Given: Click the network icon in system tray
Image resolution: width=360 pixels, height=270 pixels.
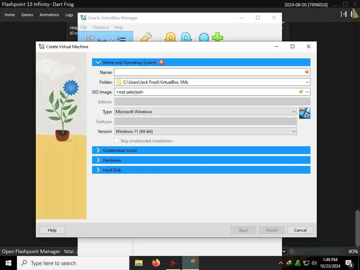Looking at the screenshot, I should pyautogui.click(x=306, y=263).
